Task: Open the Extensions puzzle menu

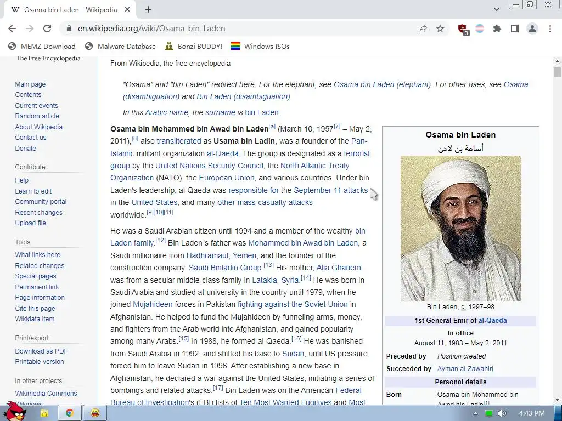Action: 497,29
